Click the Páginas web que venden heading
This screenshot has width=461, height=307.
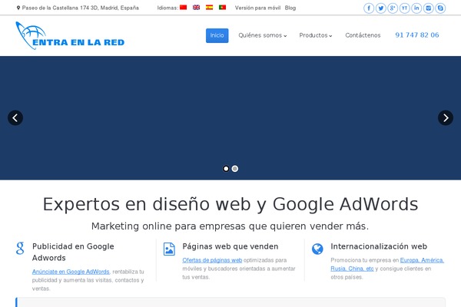point(230,246)
